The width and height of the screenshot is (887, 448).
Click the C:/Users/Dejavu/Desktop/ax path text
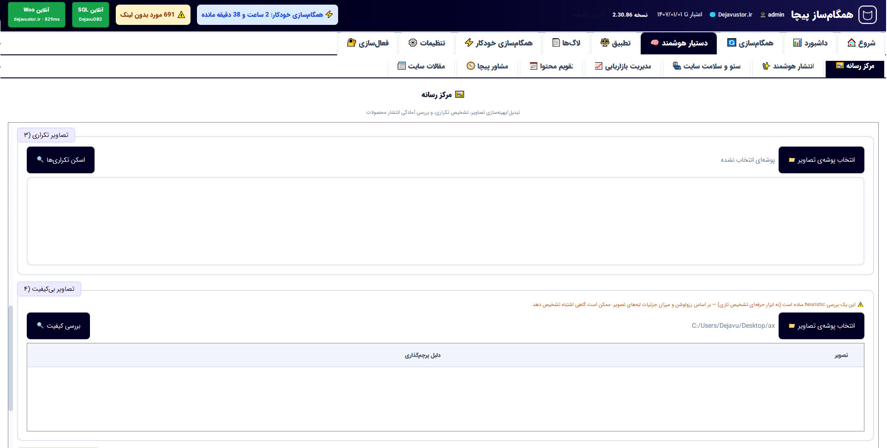tap(733, 326)
